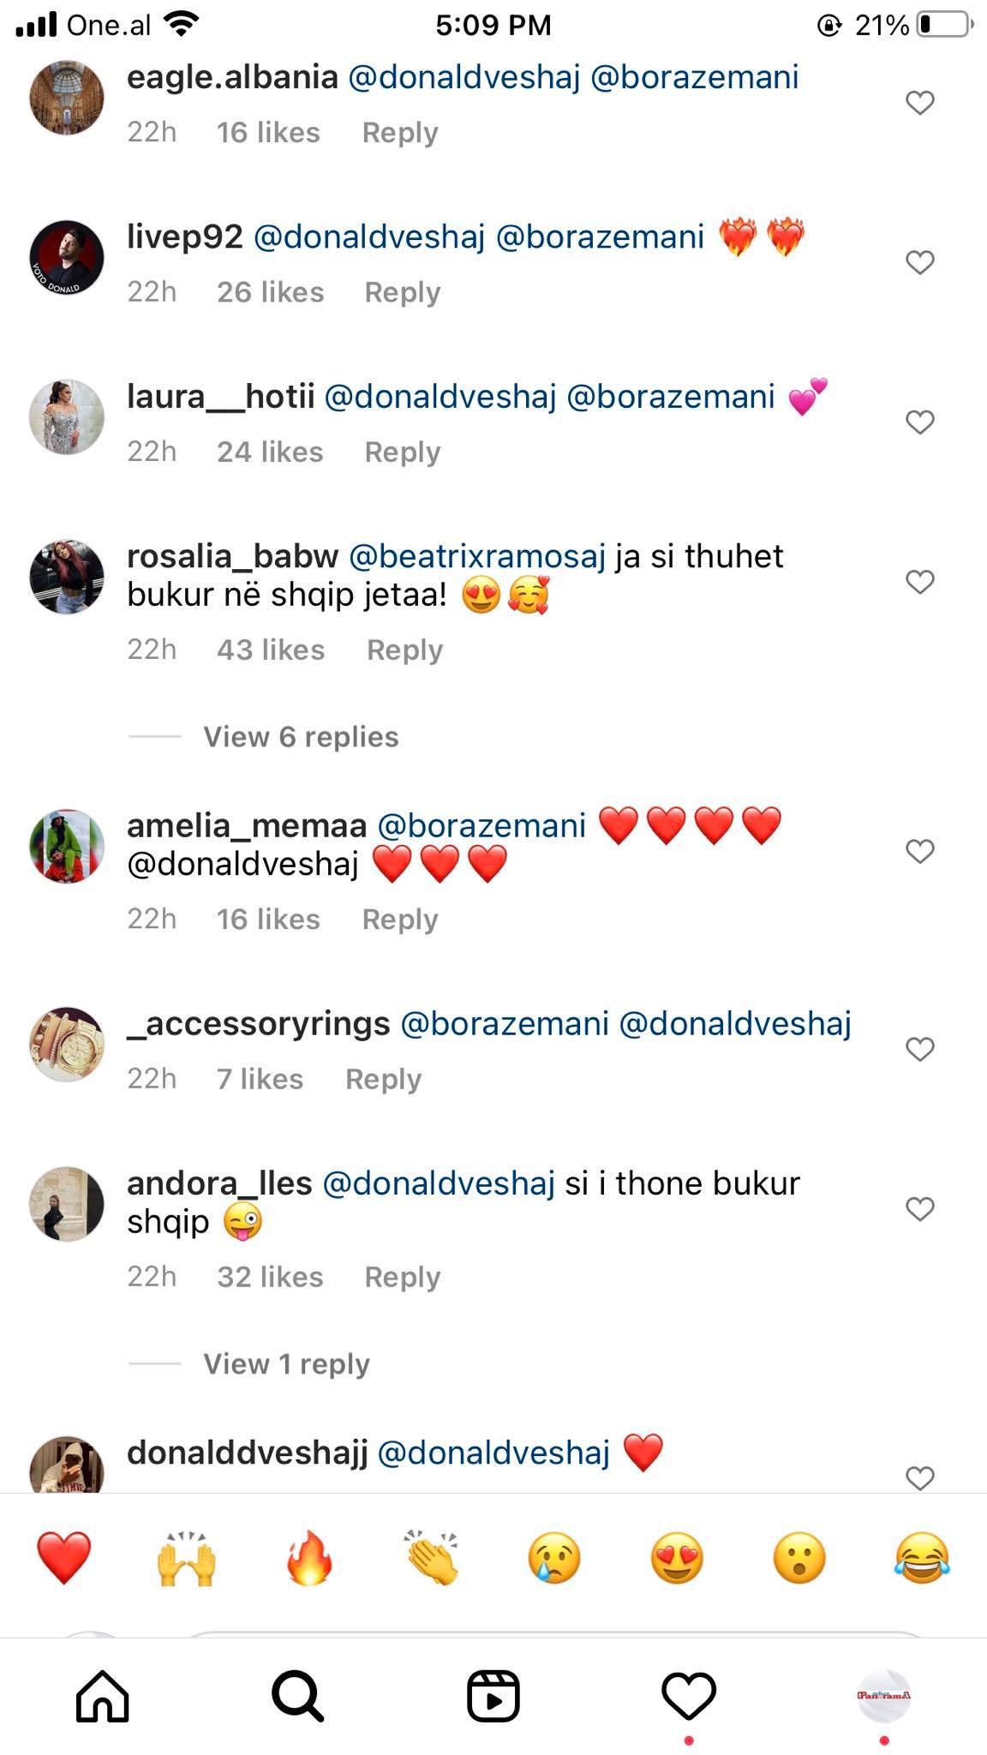Image resolution: width=987 pixels, height=1755 pixels.
Task: Add raised hands emoji reaction
Action: click(187, 1557)
